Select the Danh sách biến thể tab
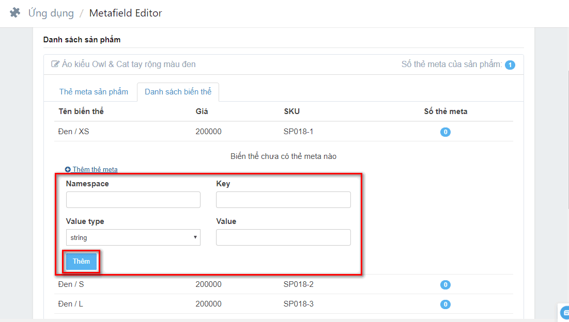The image size is (569, 322). 178,92
